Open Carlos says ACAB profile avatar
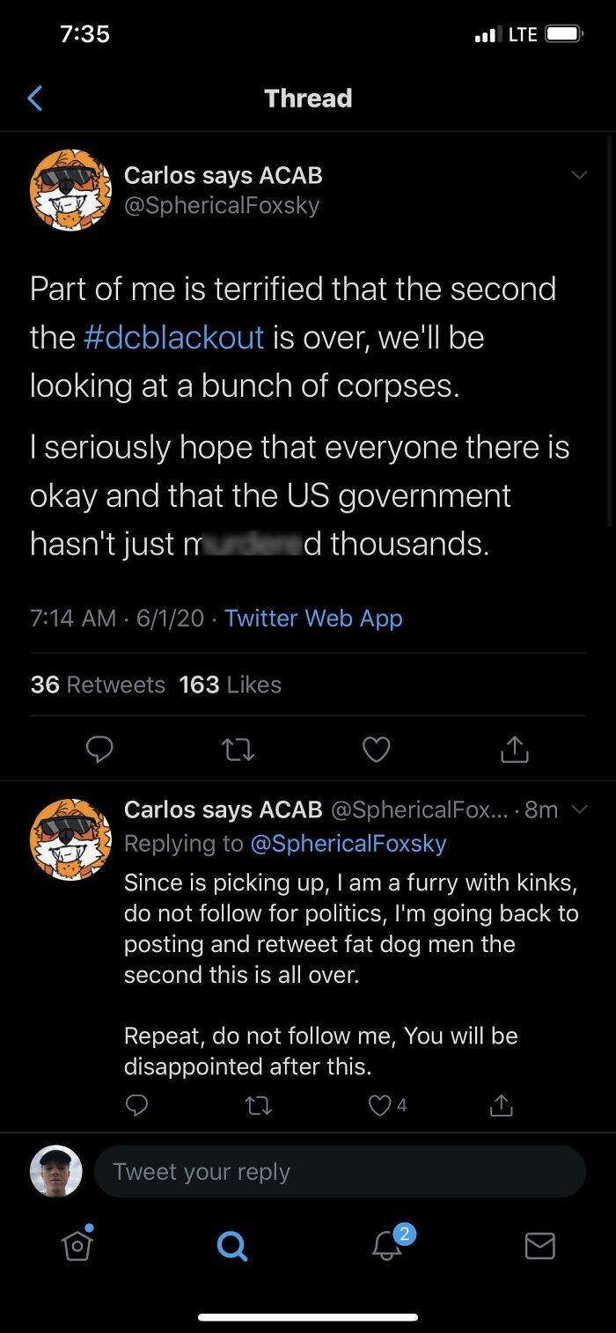 (70, 190)
